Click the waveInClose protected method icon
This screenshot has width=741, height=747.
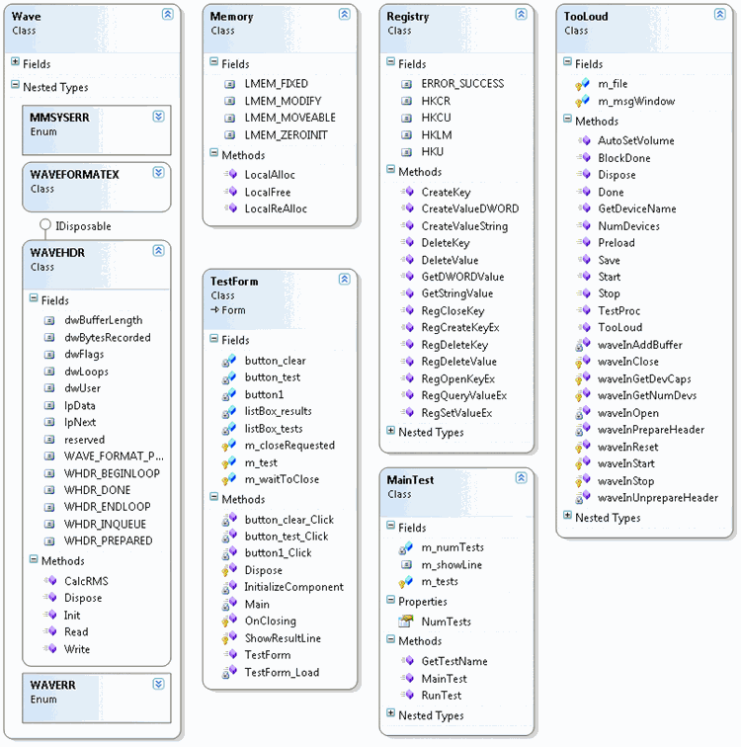coord(582,362)
